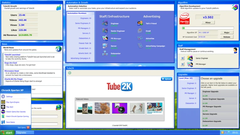Screen dimensions: 240x135
Task: Select Watch Chronik Spartan Gaming menu entry
Action: click(x=15, y=116)
